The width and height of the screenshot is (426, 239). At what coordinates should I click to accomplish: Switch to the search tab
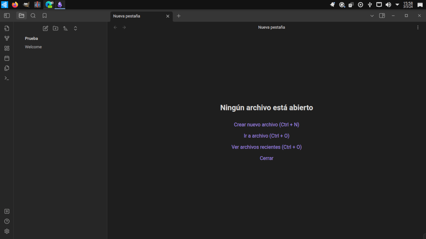[x=33, y=16]
